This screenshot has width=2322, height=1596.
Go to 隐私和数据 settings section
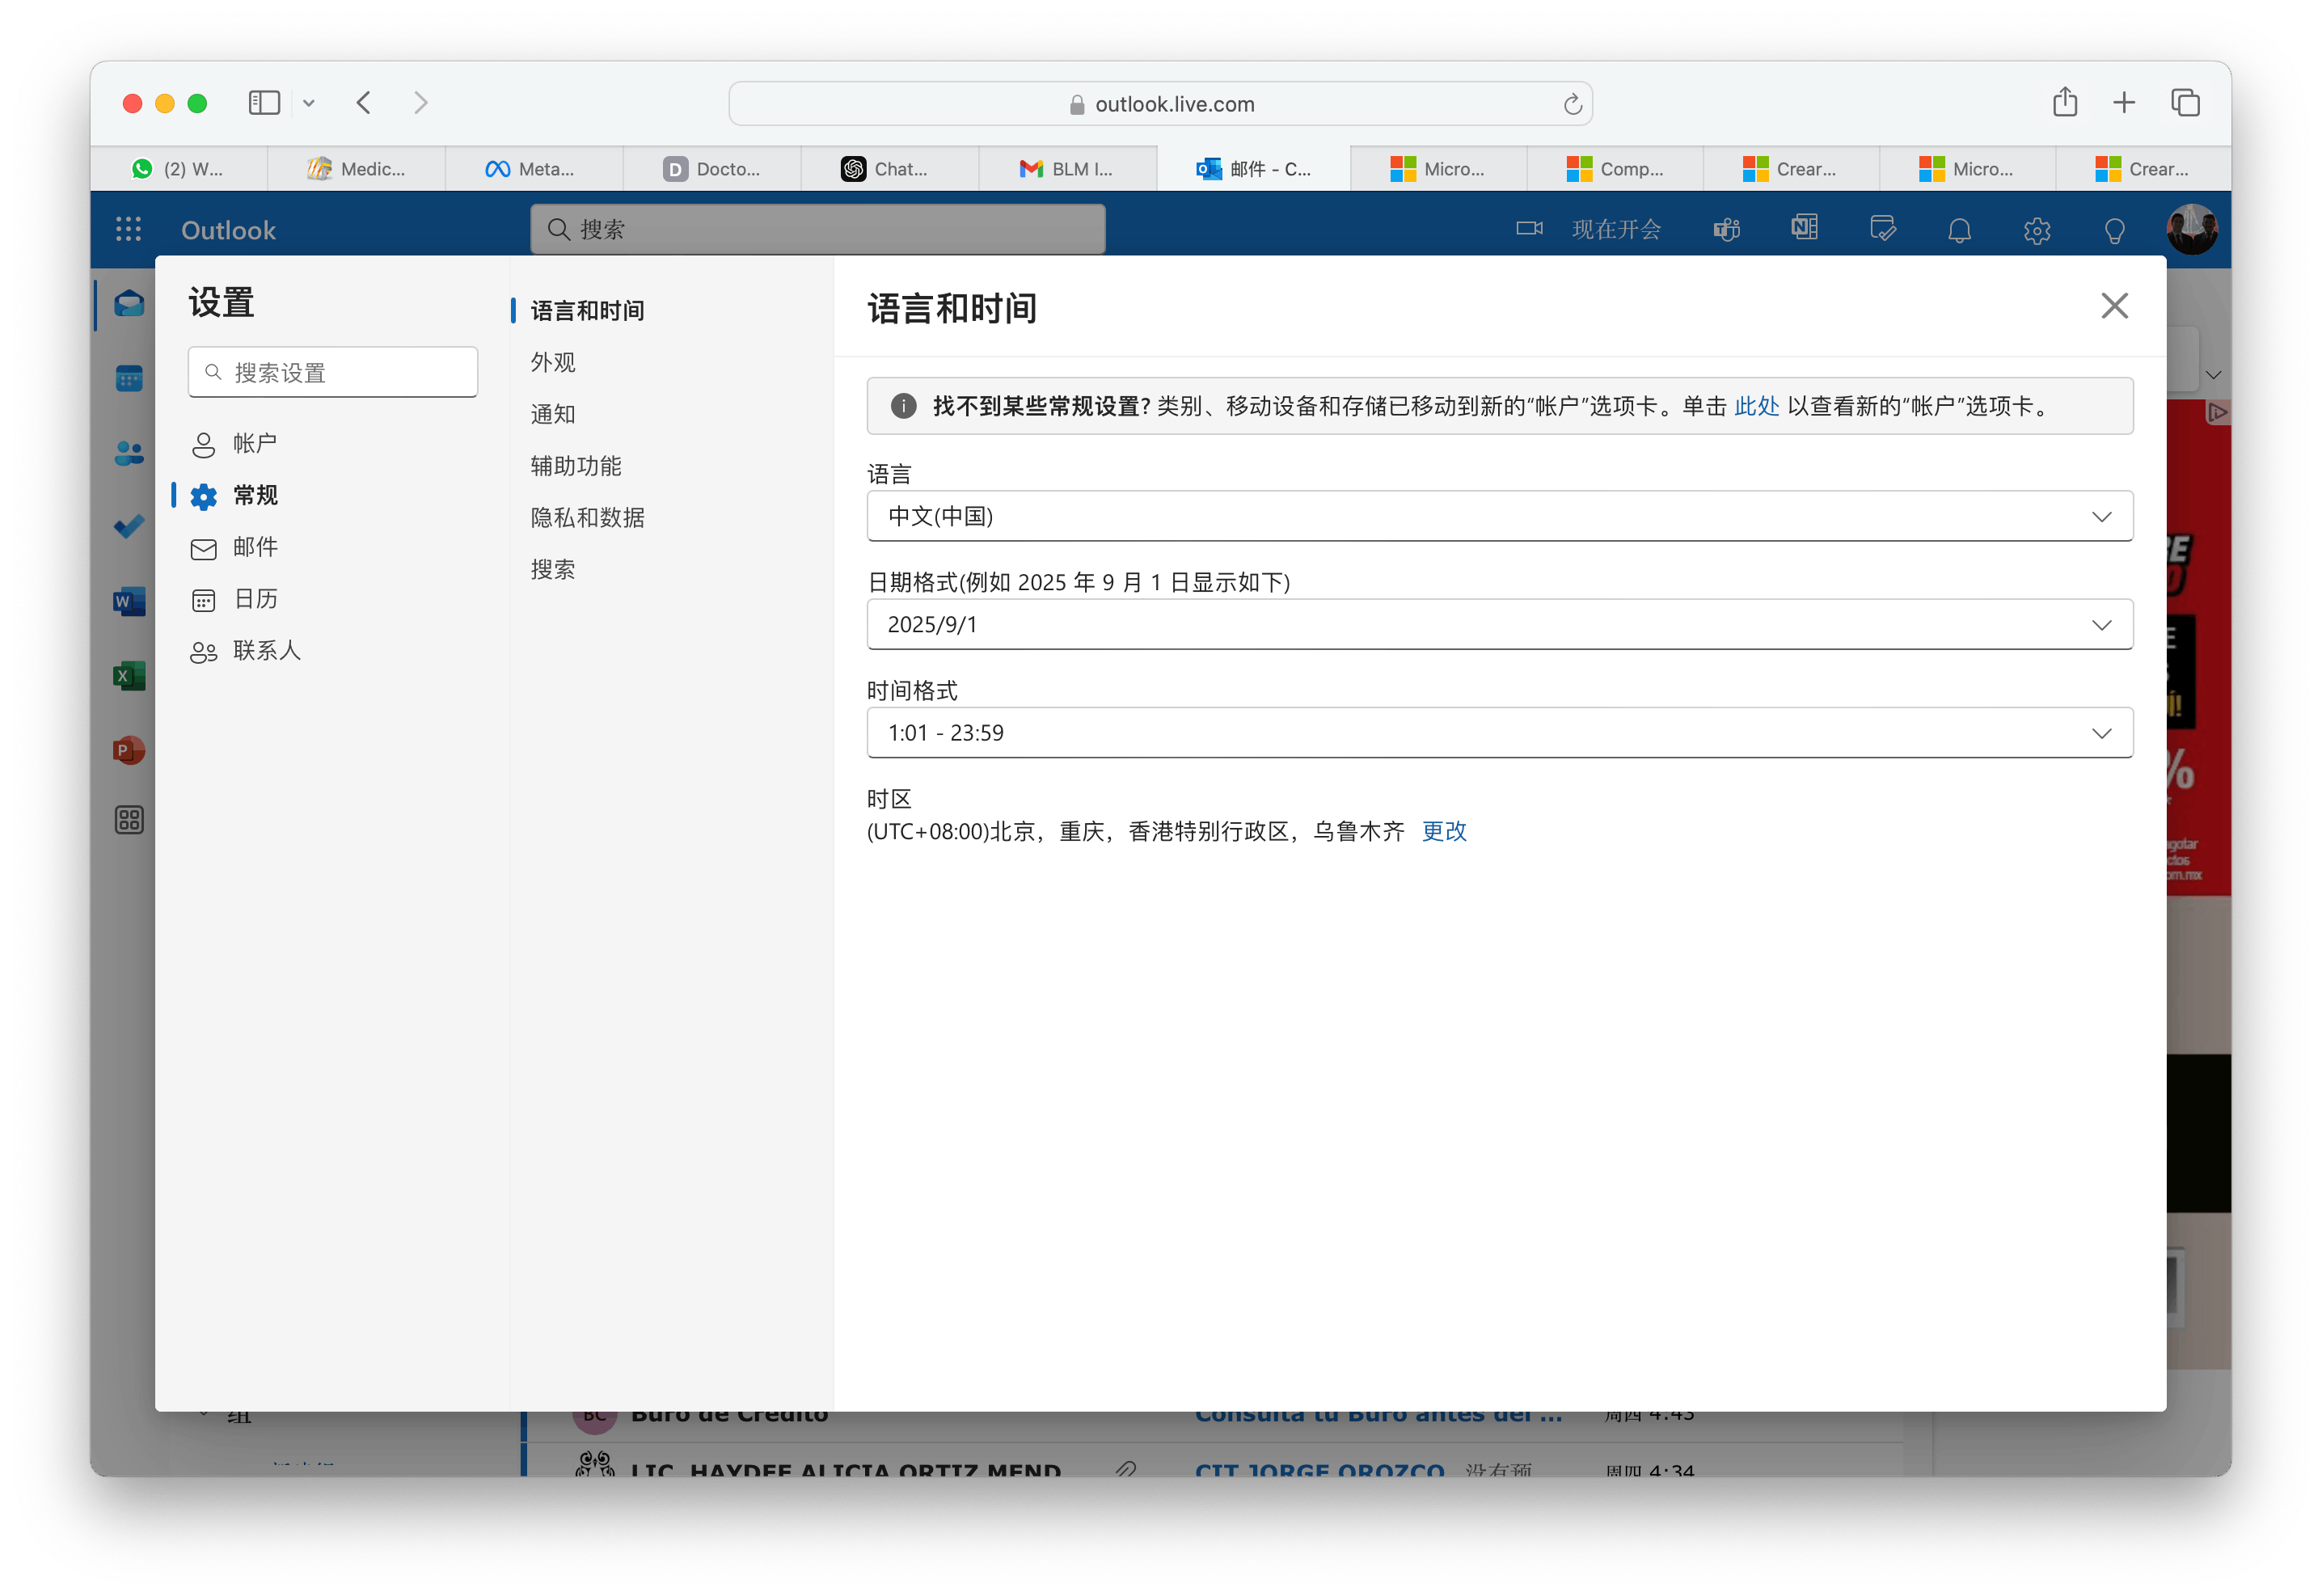(587, 517)
